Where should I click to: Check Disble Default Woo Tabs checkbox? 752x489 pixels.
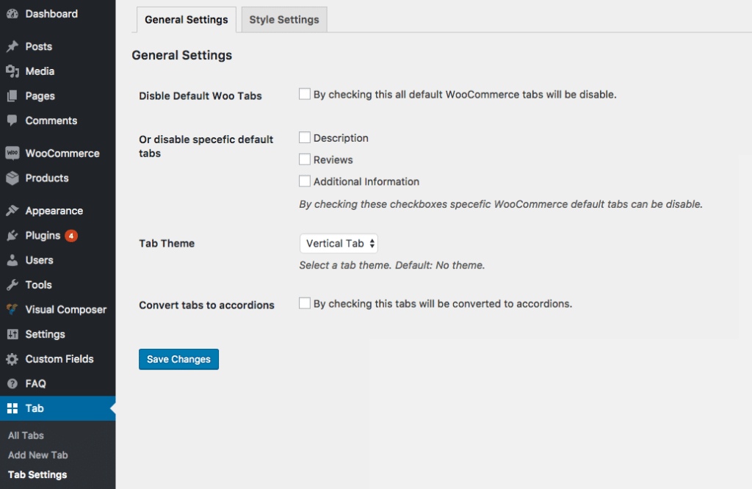(x=305, y=93)
